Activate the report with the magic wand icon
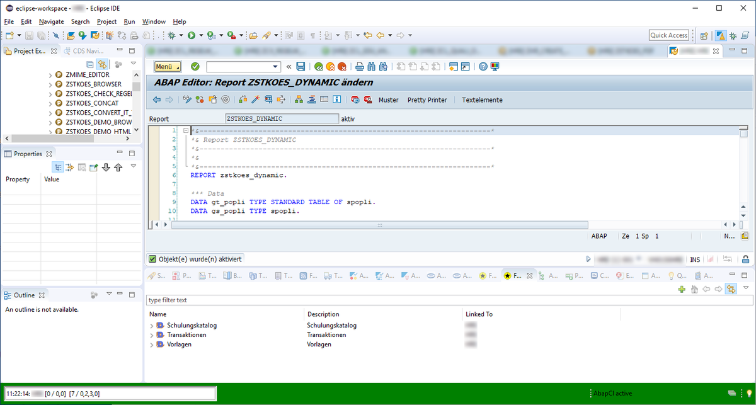756x405 pixels. pyautogui.click(x=255, y=100)
